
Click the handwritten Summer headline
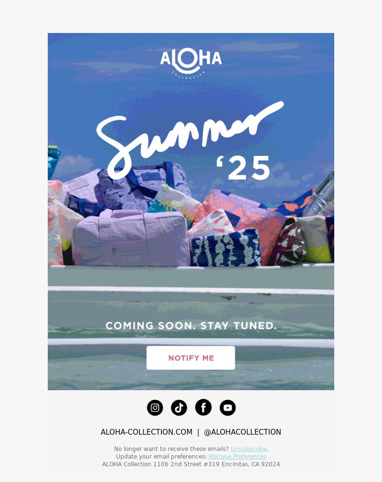[x=190, y=140]
